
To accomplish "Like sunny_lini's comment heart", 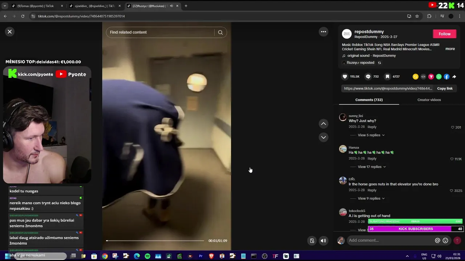I will click(x=453, y=127).
